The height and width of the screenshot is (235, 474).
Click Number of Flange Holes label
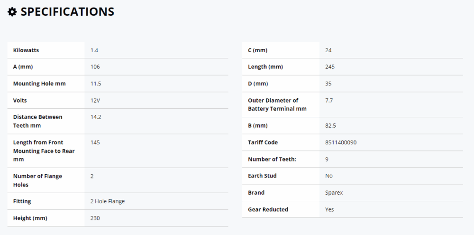[37, 180]
